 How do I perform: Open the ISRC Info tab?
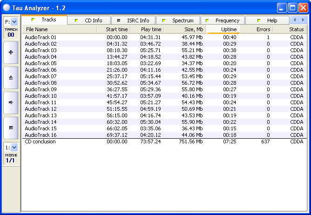click(135, 20)
